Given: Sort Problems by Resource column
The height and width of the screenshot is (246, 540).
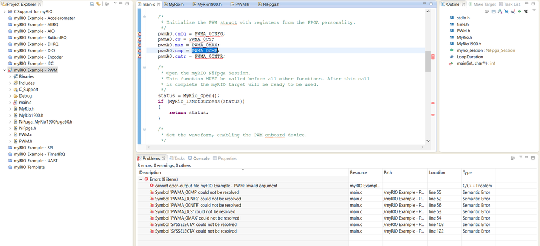Looking at the screenshot, I should click(365, 173).
